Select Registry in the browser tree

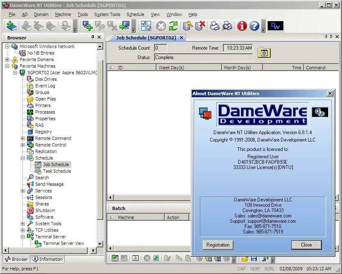43,132
